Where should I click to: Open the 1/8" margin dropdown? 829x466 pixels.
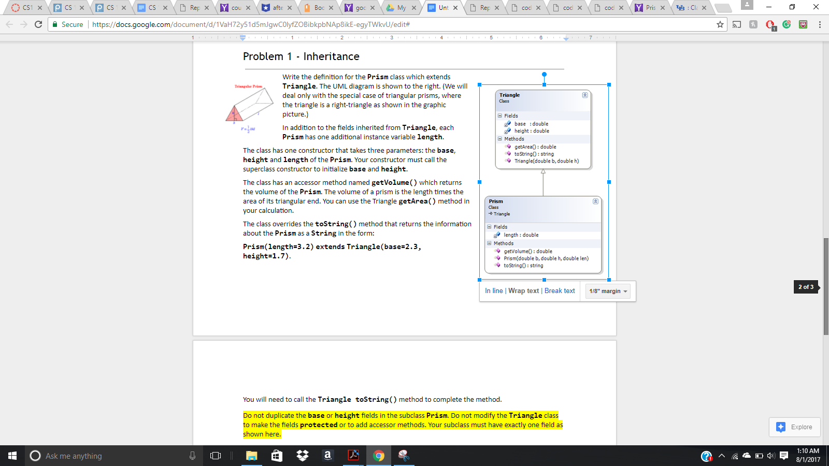[608, 291]
